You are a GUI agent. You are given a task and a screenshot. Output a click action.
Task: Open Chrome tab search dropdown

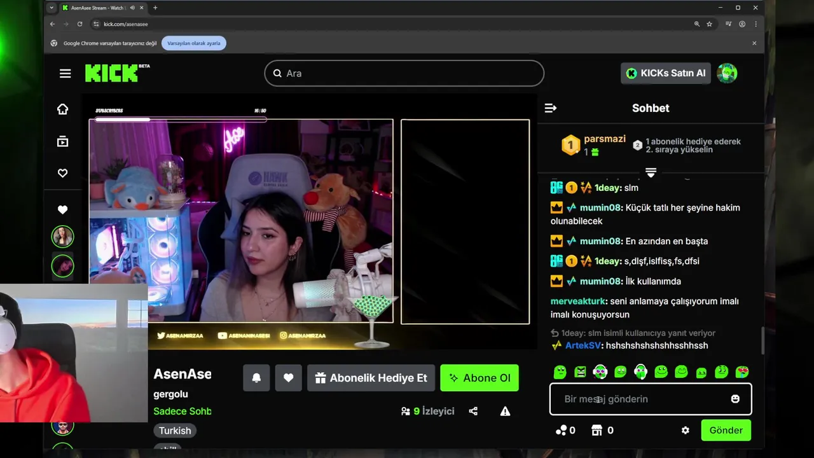click(52, 8)
